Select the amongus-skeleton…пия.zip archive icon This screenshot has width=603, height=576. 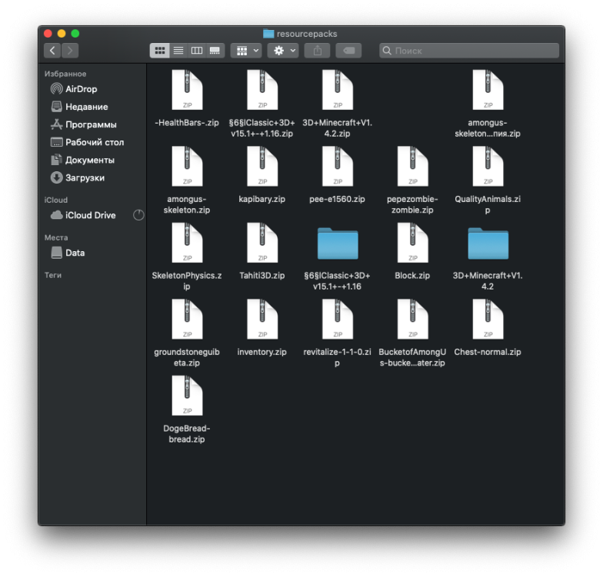[488, 90]
